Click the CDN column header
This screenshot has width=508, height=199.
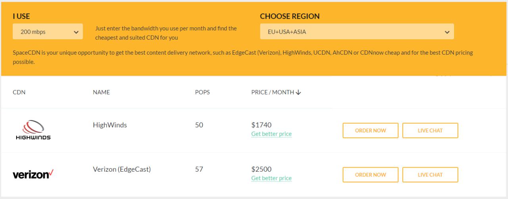click(19, 92)
